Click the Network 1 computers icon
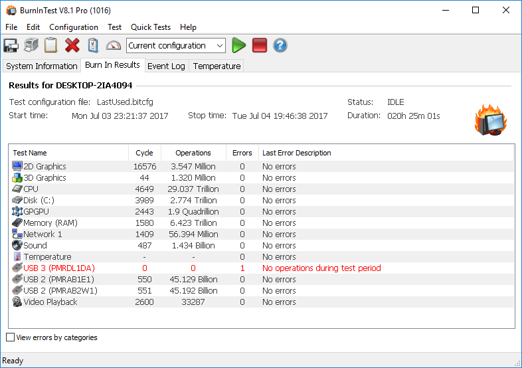 click(17, 234)
